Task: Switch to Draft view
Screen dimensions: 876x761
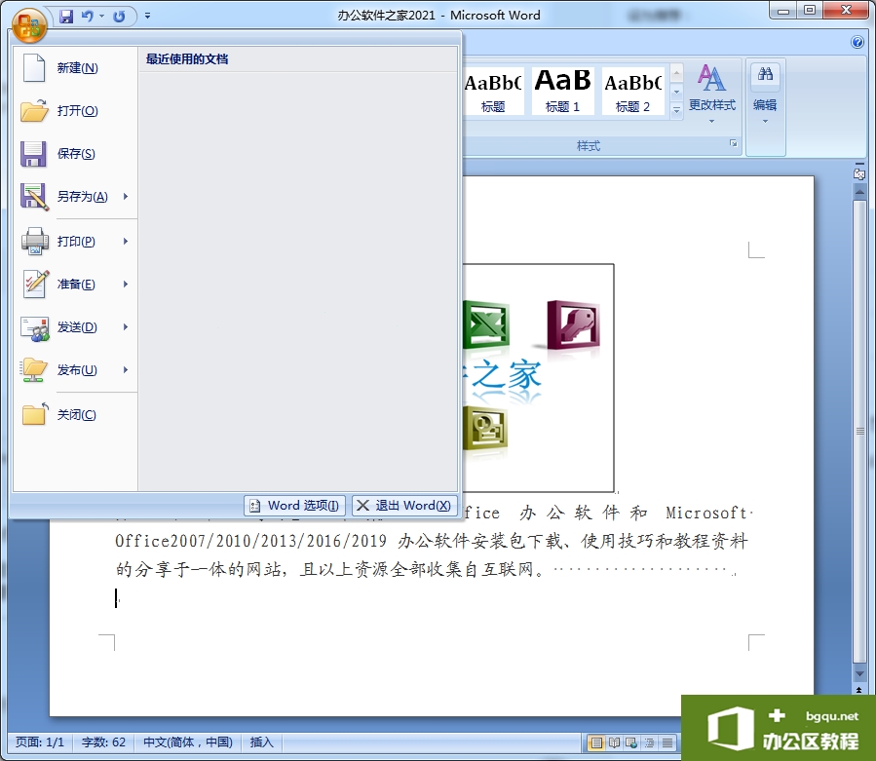Action: point(667,742)
